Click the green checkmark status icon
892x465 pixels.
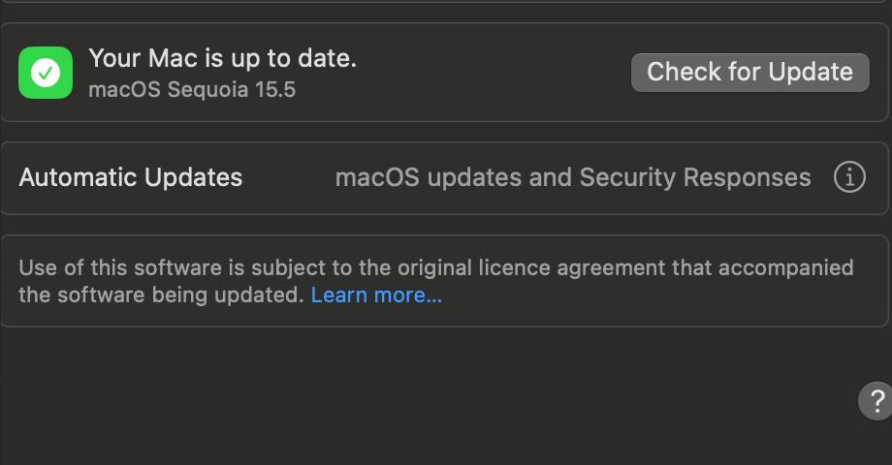(x=46, y=73)
